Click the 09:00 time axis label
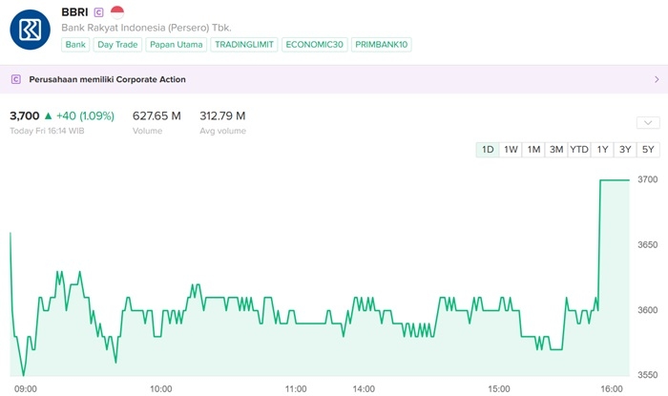668x396 pixels. point(26,388)
